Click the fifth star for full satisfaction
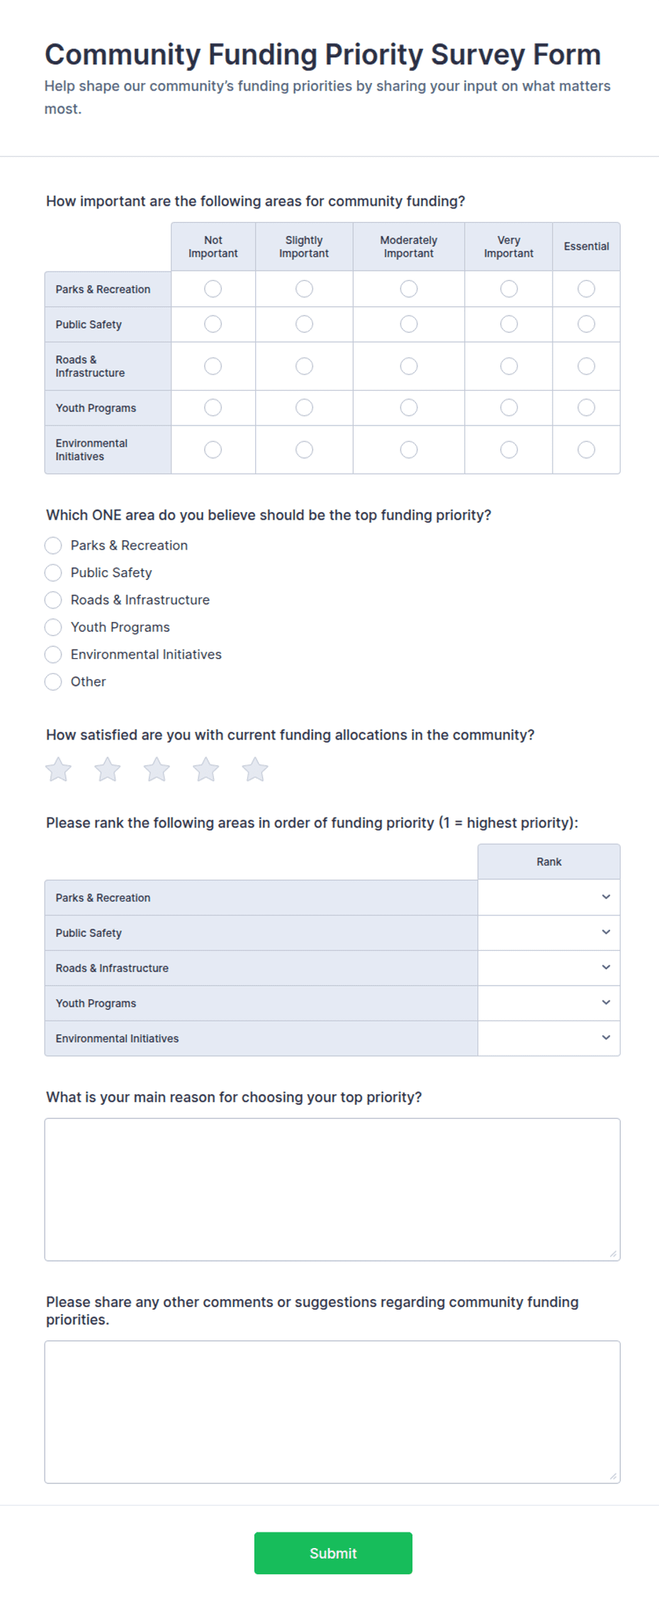Screen dimensions: 659x1609 pyautogui.click(x=255, y=769)
